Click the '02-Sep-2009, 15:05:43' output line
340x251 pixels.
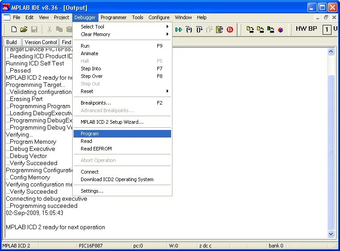point(34,213)
